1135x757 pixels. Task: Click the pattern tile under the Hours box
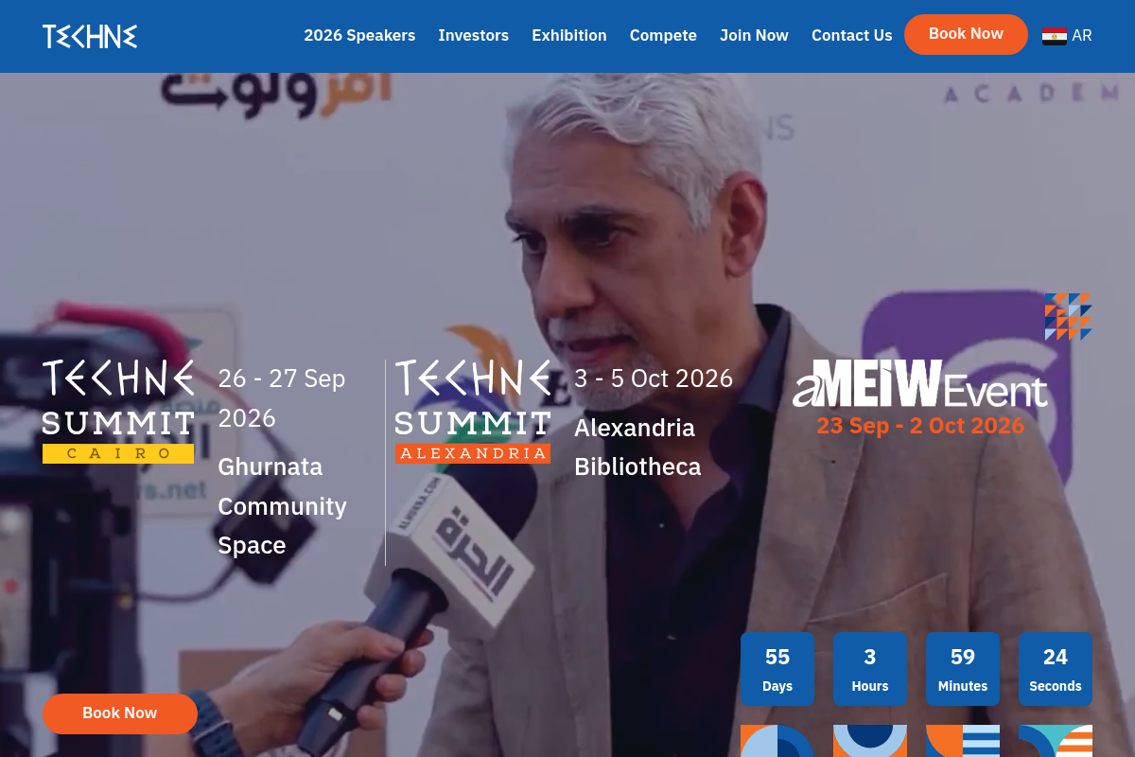coord(870,741)
